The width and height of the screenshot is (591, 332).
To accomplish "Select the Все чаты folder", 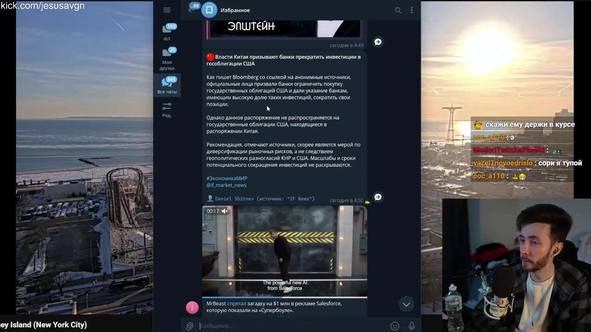I will 167,86.
